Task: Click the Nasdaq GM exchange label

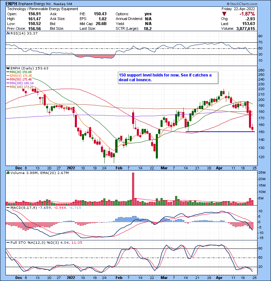Action: [x=63, y=4]
